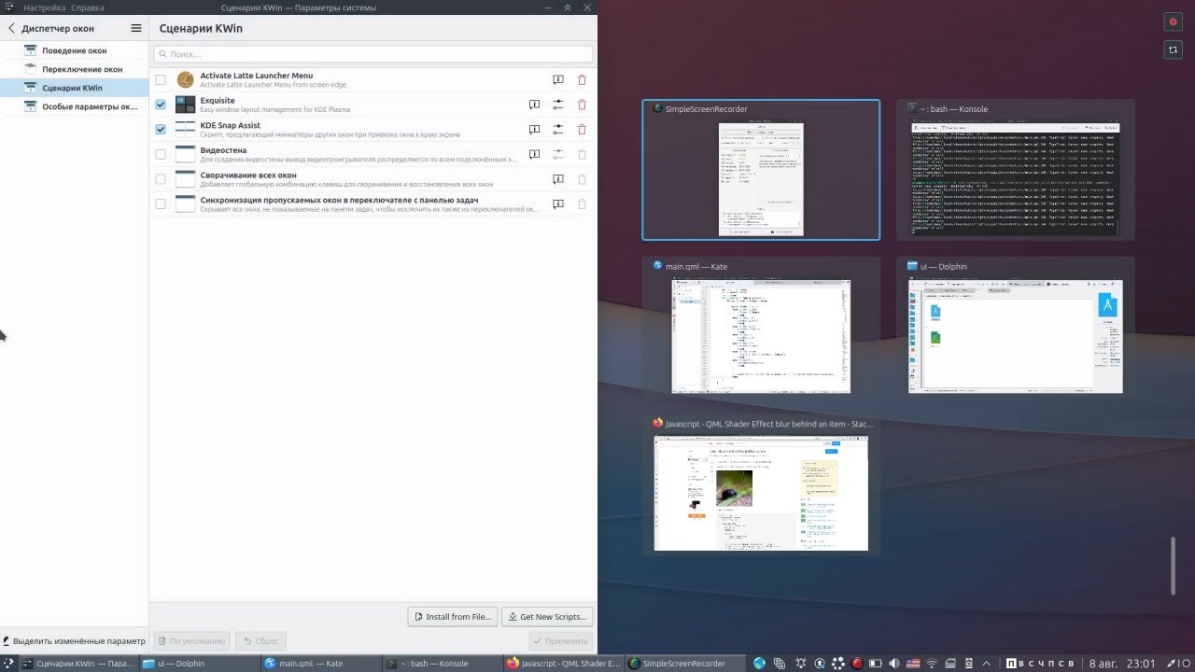Select the main.qml Kate window thumbnail

[x=761, y=328]
